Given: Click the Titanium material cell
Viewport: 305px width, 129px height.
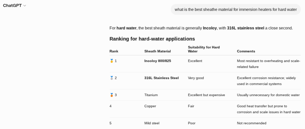Looking at the screenshot, I should [151, 95].
